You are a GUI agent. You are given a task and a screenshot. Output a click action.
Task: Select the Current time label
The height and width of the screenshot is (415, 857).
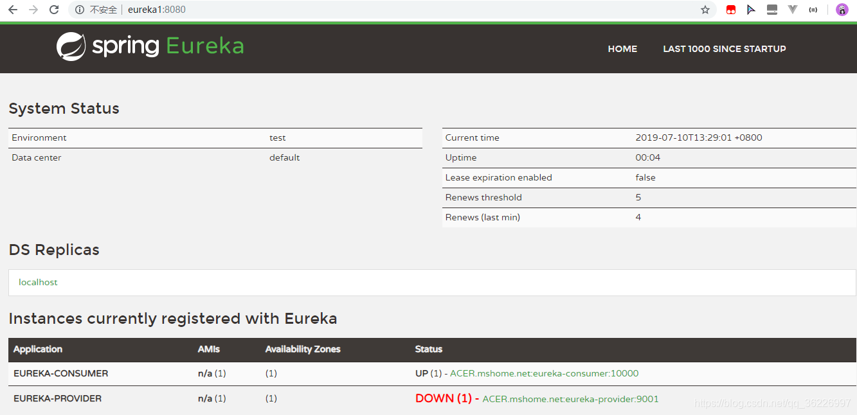473,137
